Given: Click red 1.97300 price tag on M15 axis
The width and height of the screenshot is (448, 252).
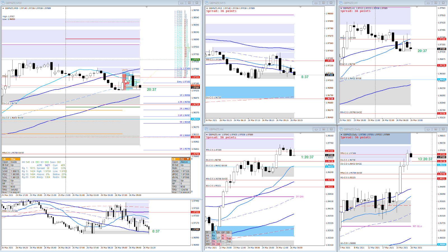Looking at the screenshot, I should (329, 61).
